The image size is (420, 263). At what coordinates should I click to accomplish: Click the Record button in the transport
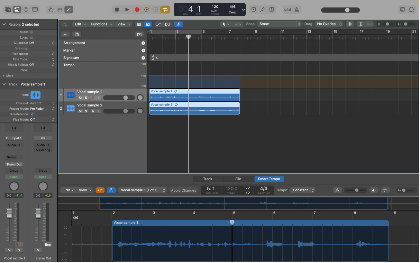click(137, 10)
